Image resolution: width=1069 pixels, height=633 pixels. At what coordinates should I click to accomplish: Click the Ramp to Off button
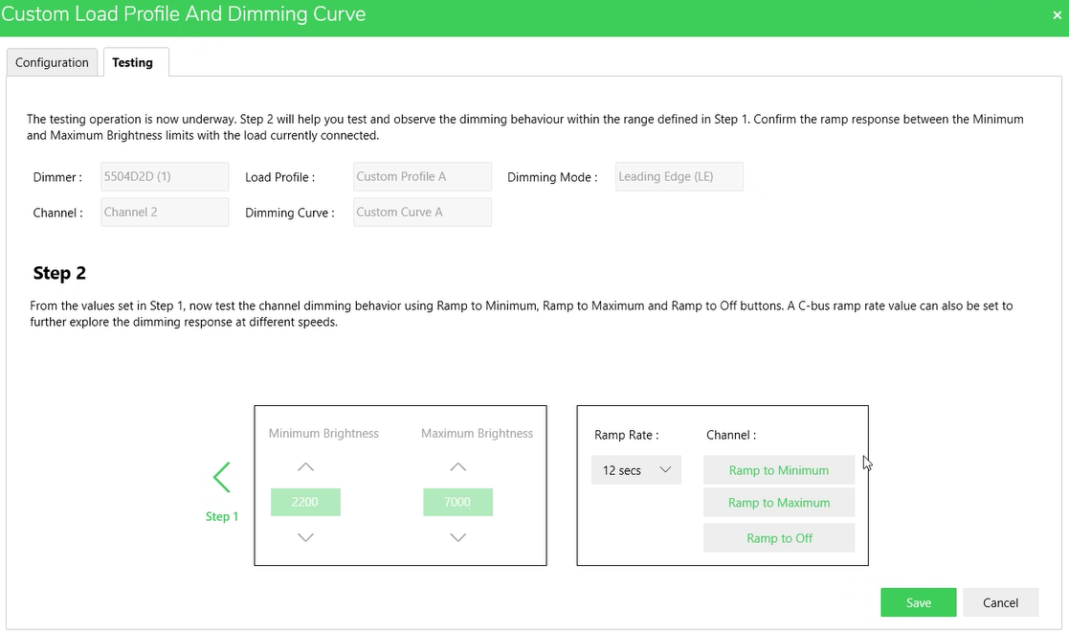point(779,538)
